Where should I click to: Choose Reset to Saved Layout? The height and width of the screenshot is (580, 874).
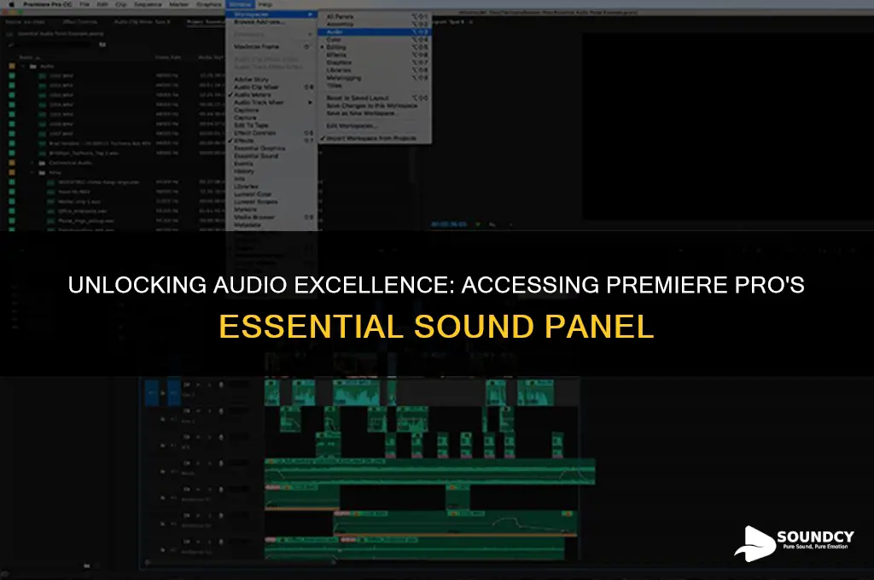(x=375, y=98)
